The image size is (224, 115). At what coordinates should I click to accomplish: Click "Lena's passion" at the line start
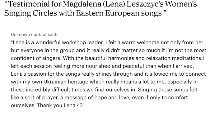[29, 74]
